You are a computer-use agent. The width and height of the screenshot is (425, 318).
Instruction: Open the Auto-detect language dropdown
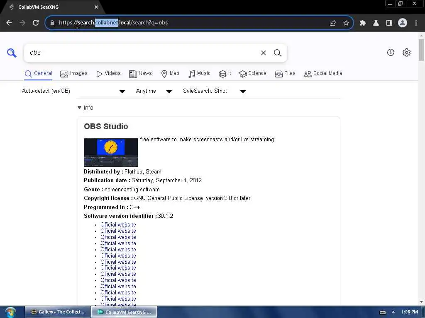pos(73,91)
